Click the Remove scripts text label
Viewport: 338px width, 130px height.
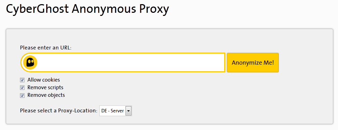[x=45, y=87]
